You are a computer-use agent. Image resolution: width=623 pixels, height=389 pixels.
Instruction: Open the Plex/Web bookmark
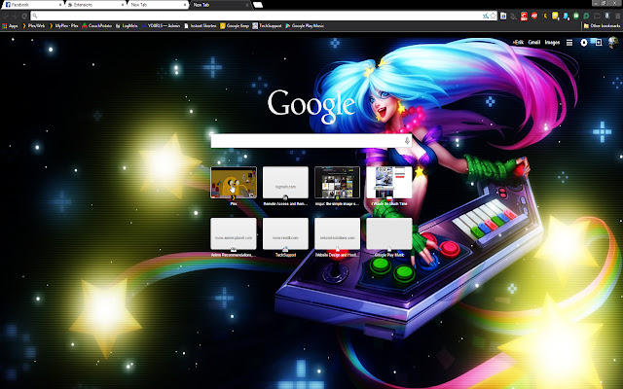[33, 26]
